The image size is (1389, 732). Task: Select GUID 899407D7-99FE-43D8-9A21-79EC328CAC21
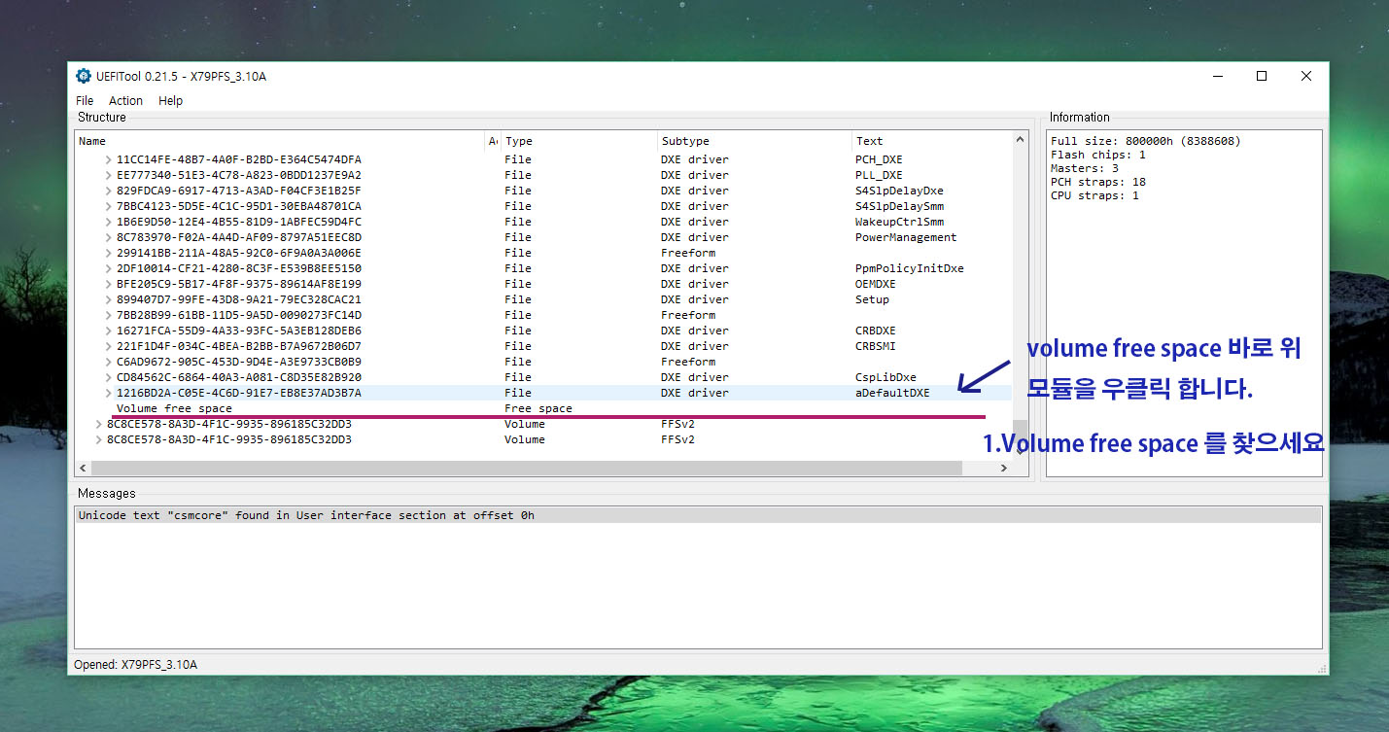pos(239,299)
